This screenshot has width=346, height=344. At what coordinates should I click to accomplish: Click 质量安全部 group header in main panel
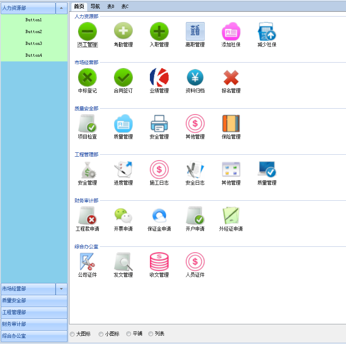86,109
